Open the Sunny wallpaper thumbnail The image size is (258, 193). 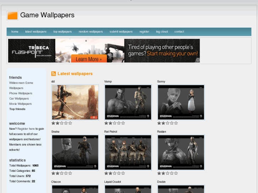pos(181,102)
